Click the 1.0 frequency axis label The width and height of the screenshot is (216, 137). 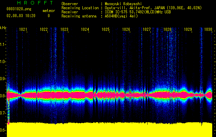pos(2,62)
